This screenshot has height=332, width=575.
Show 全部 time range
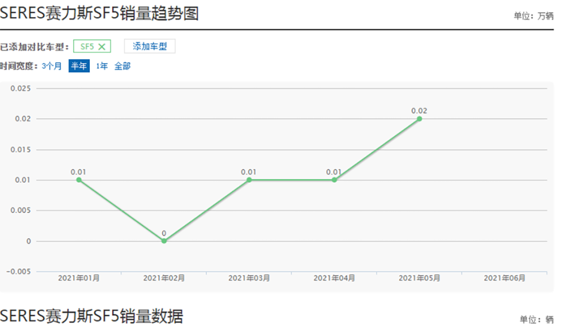[x=122, y=66]
